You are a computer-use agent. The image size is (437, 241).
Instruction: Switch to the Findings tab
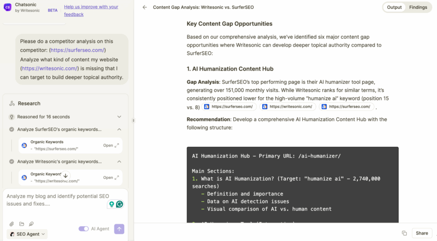click(x=418, y=7)
